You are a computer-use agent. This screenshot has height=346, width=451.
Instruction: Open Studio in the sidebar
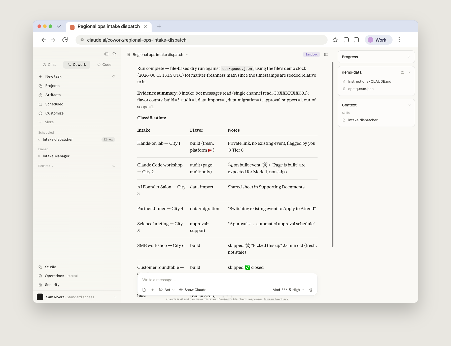[x=51, y=267]
